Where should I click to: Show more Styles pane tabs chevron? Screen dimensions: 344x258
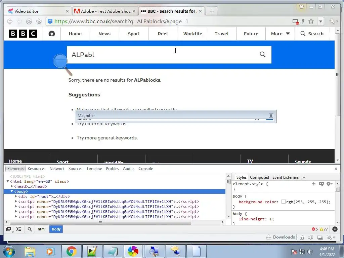pos(304,177)
